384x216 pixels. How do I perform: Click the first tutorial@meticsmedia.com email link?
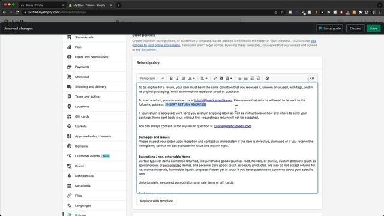pos(213,100)
